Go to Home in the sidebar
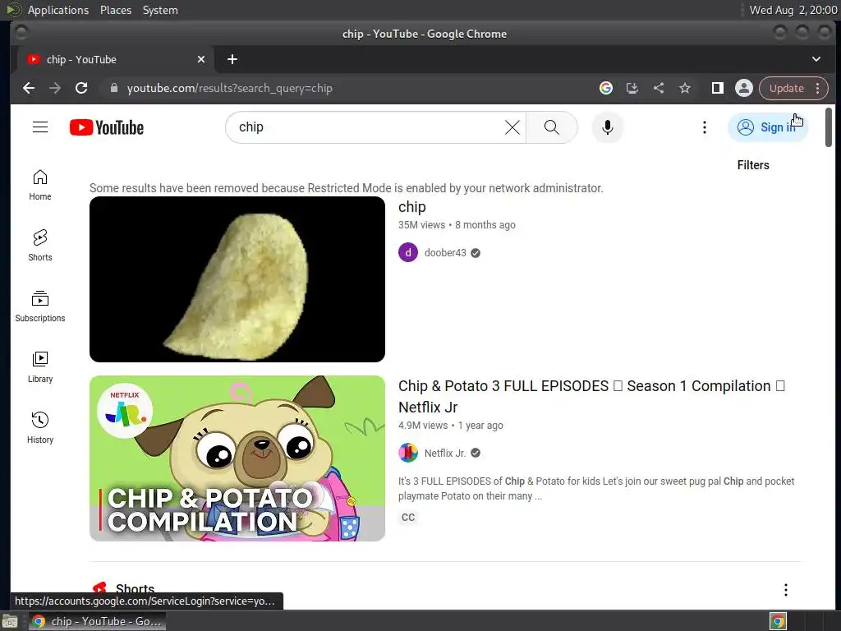 pyautogui.click(x=40, y=185)
